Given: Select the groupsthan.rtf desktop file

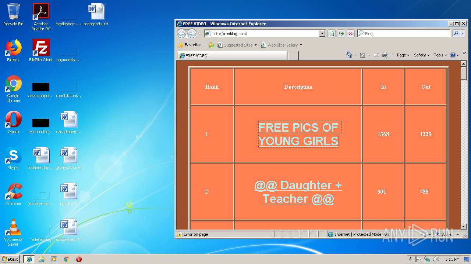Looking at the screenshot, I should [68, 158].
